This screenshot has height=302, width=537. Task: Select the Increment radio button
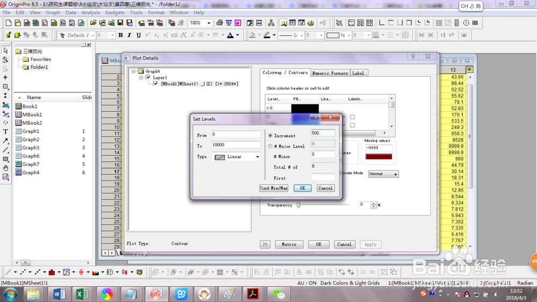[x=270, y=136]
